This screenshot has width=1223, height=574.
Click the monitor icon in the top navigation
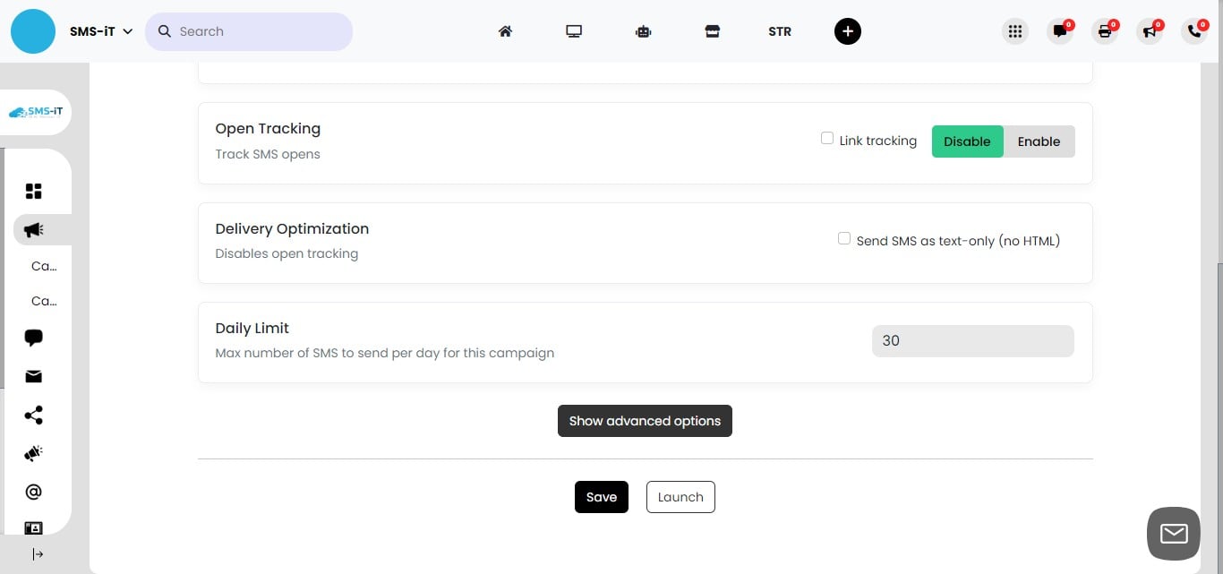tap(573, 30)
